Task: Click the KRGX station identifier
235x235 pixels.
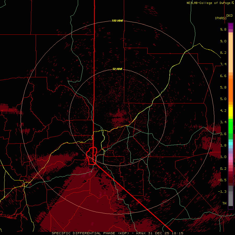Action: click(142, 233)
